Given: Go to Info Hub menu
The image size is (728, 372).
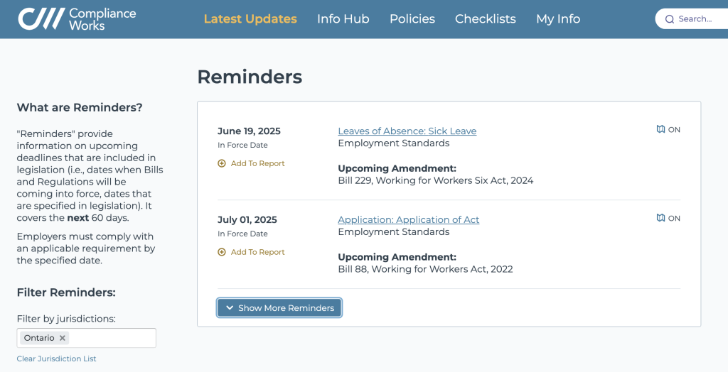Looking at the screenshot, I should click(x=343, y=19).
